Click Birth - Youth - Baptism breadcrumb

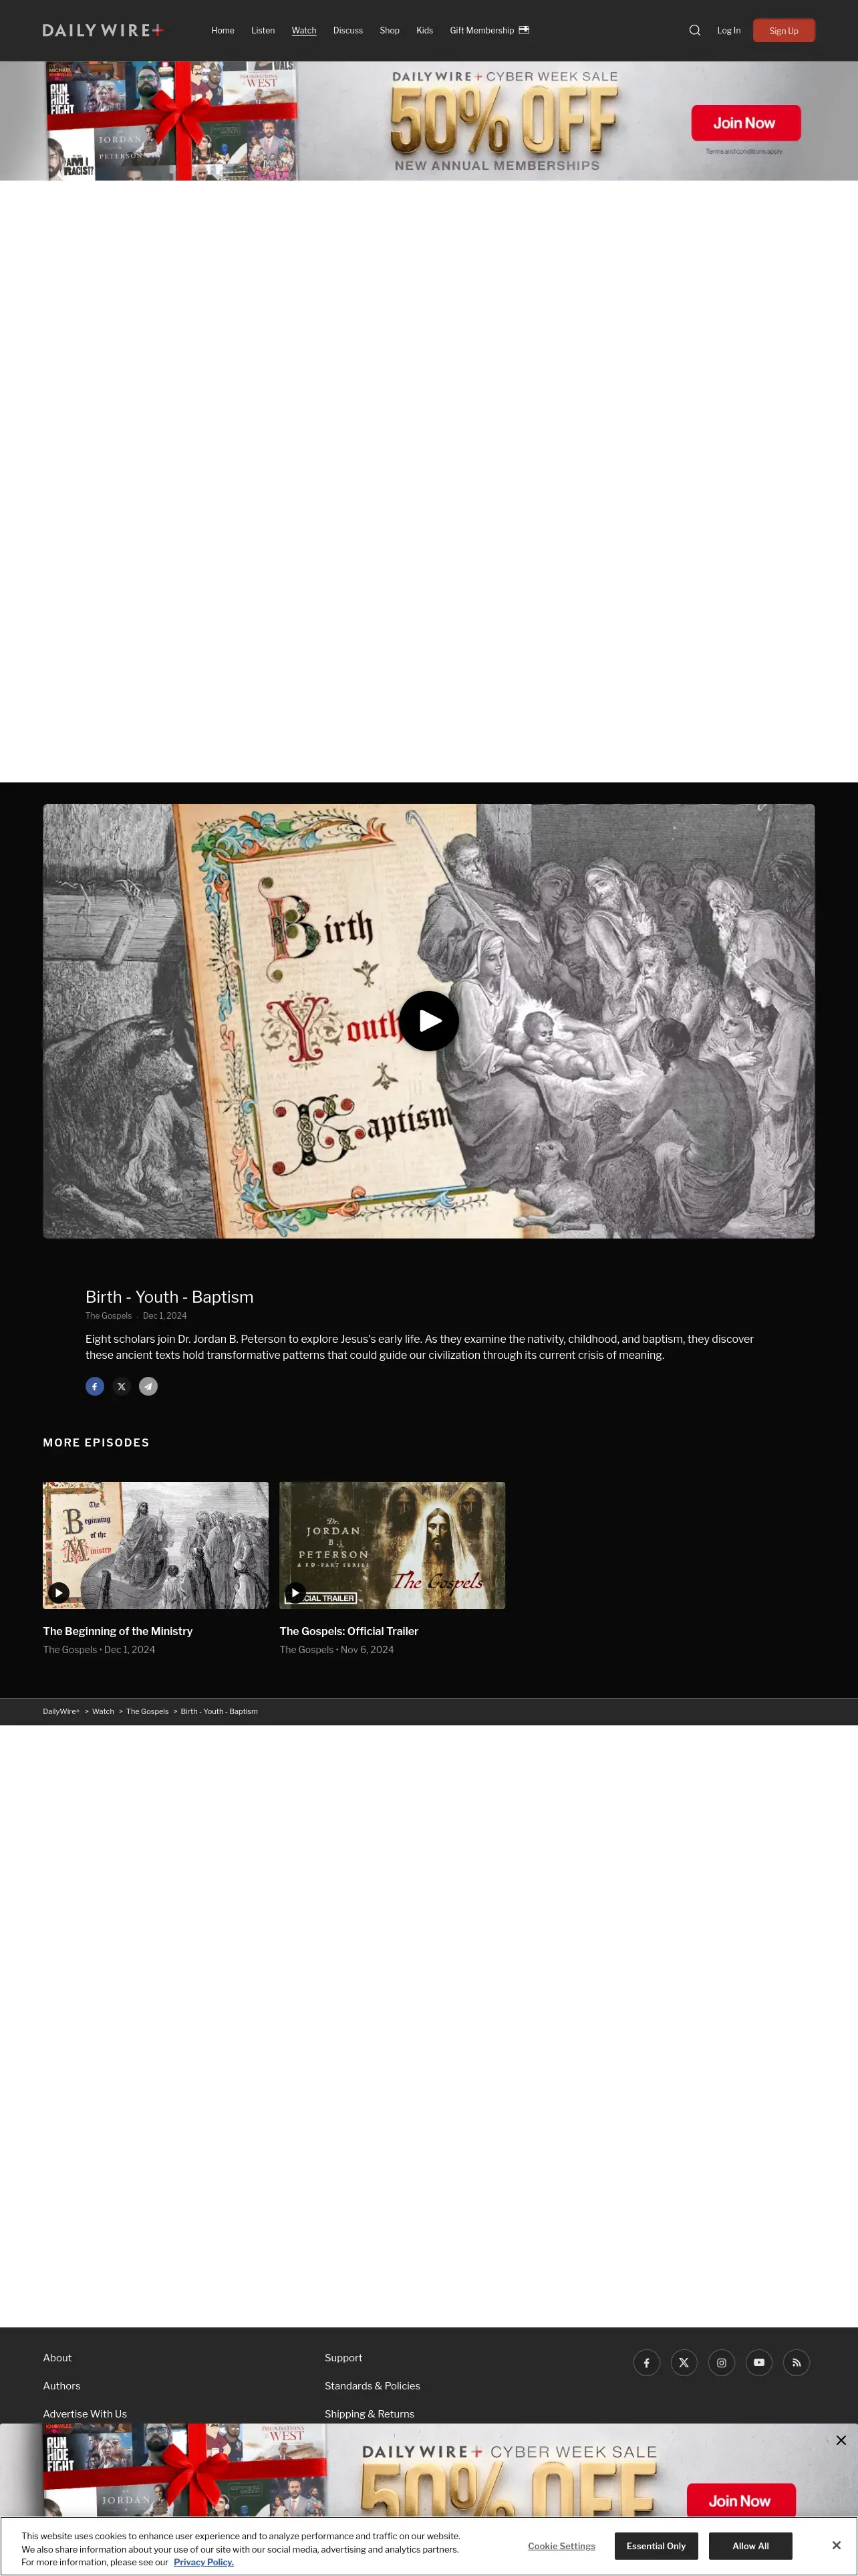click(x=219, y=1711)
